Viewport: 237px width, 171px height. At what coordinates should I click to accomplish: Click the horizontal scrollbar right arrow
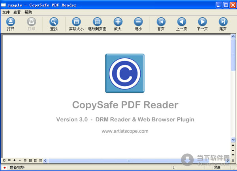(228, 161)
